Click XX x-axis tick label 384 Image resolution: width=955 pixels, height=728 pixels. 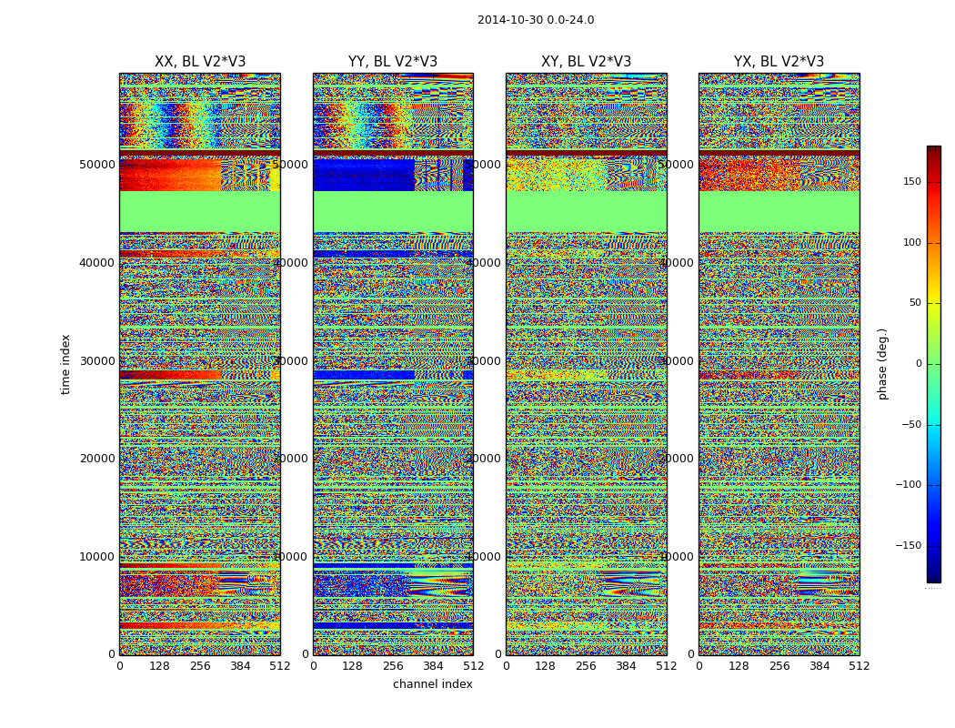(240, 666)
